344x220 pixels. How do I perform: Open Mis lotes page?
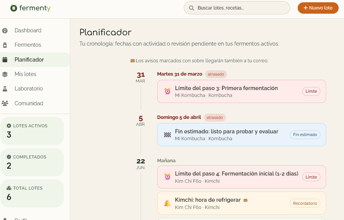[35, 74]
